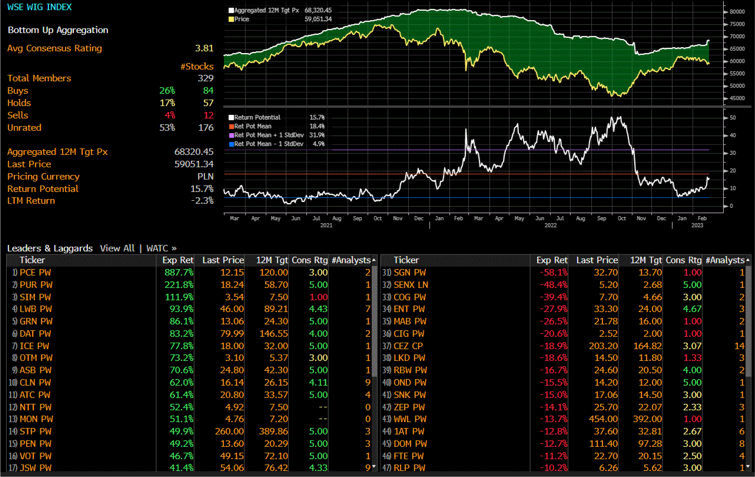Select row 39) RBW PW
The width and height of the screenshot is (755, 477).
[x=563, y=370]
